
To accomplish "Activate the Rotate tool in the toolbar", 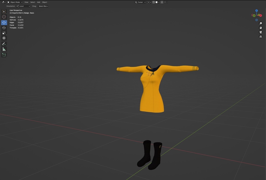I will (4, 27).
